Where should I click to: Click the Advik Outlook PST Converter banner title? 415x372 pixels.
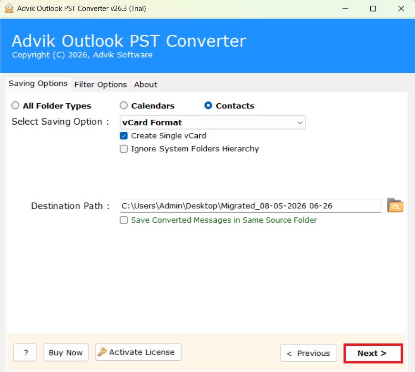point(129,41)
